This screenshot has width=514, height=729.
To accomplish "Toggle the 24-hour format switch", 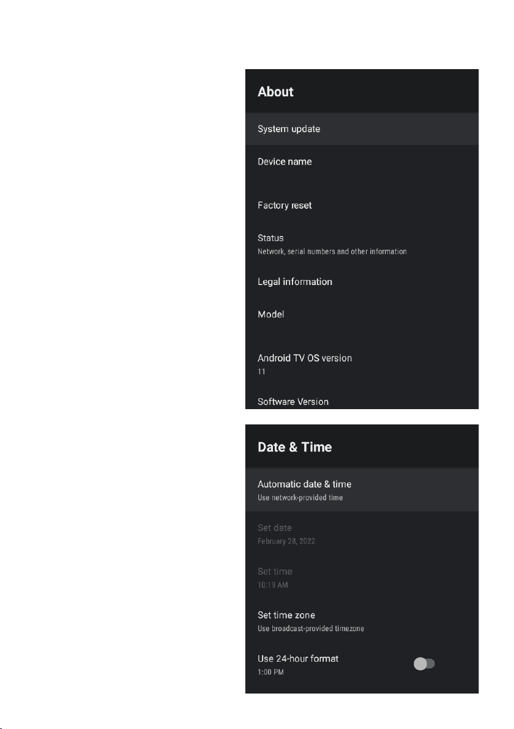I will pos(424,664).
